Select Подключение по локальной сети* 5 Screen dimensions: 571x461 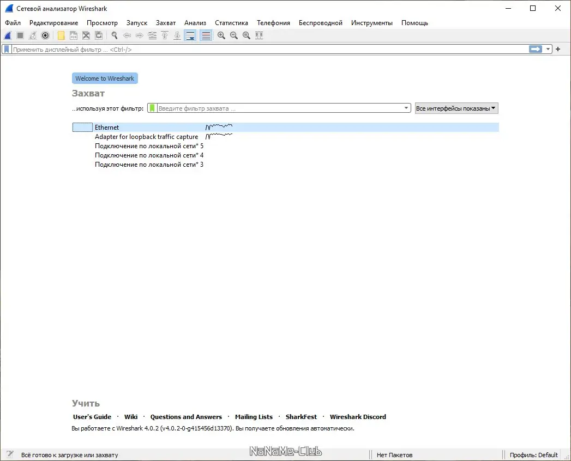pyautogui.click(x=286, y=146)
